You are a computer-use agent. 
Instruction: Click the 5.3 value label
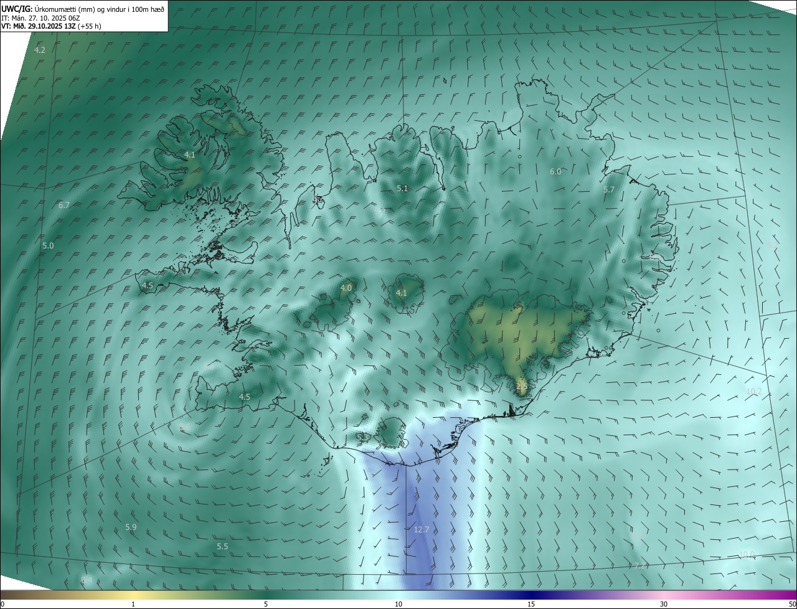(x=362, y=437)
